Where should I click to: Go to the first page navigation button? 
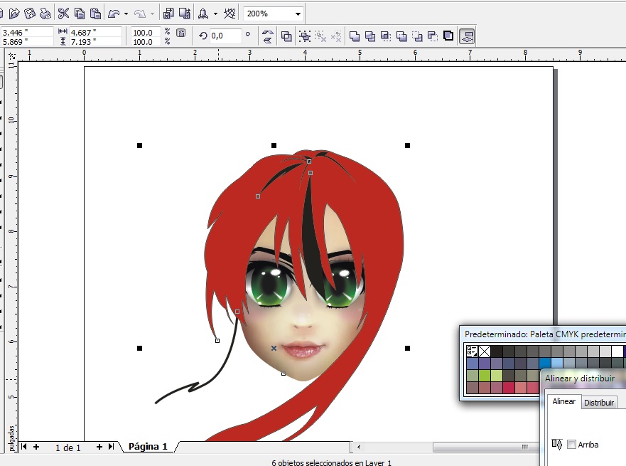pos(24,446)
